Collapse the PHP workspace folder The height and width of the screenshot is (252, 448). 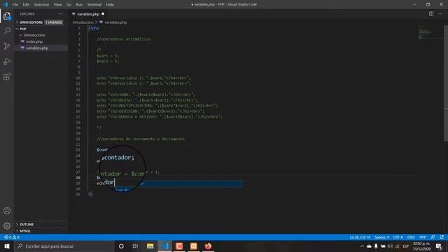[x=41, y=29]
